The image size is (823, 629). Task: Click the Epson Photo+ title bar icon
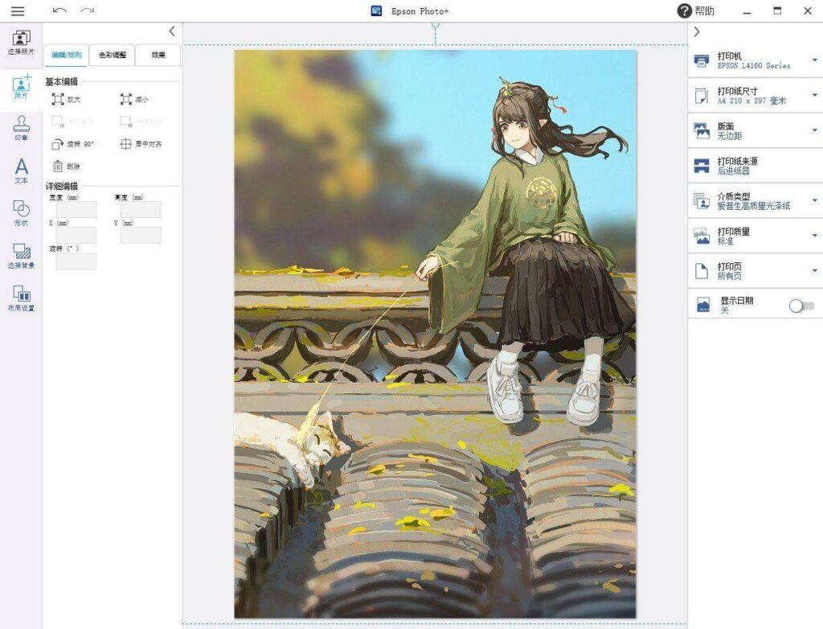(x=376, y=11)
